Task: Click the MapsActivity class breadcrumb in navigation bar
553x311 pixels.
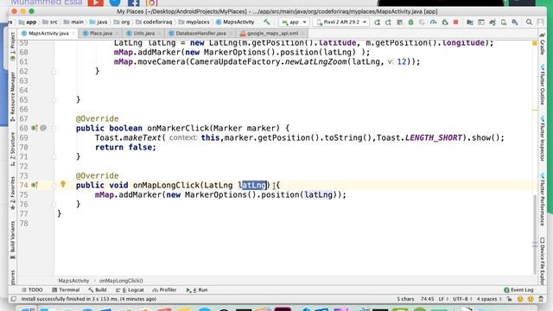Action: (x=235, y=22)
